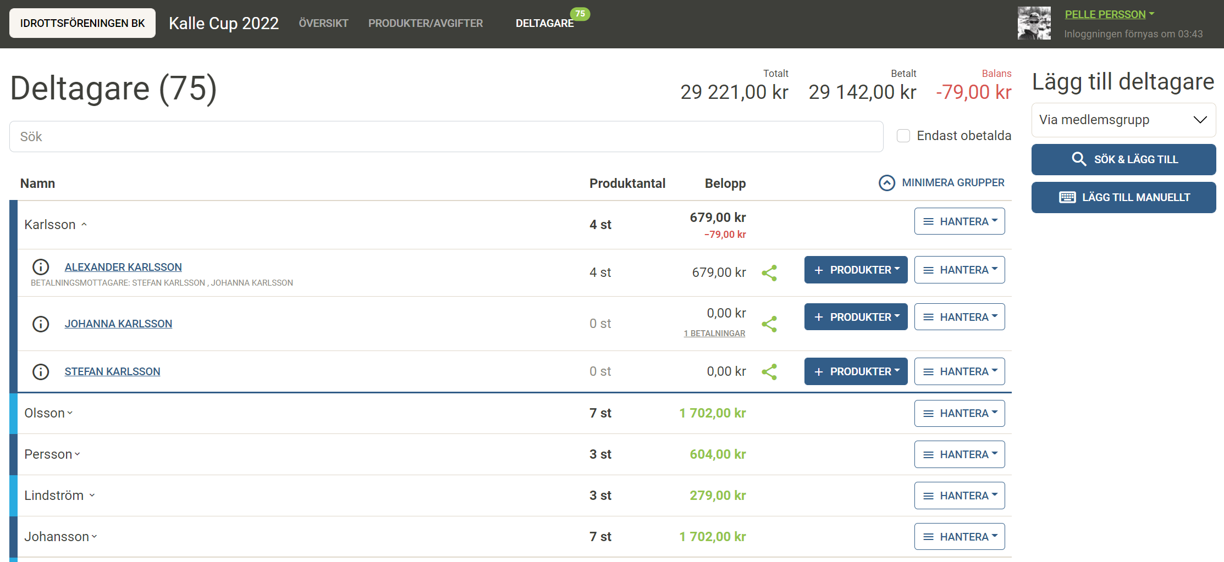Viewport: 1224px width, 562px height.
Task: Enable the Endast obetalda checkbox
Action: pos(903,136)
